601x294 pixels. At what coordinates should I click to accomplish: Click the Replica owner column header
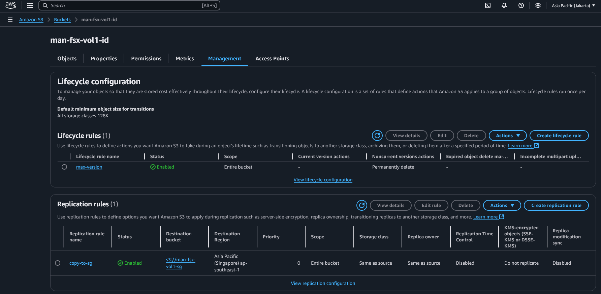tap(423, 237)
